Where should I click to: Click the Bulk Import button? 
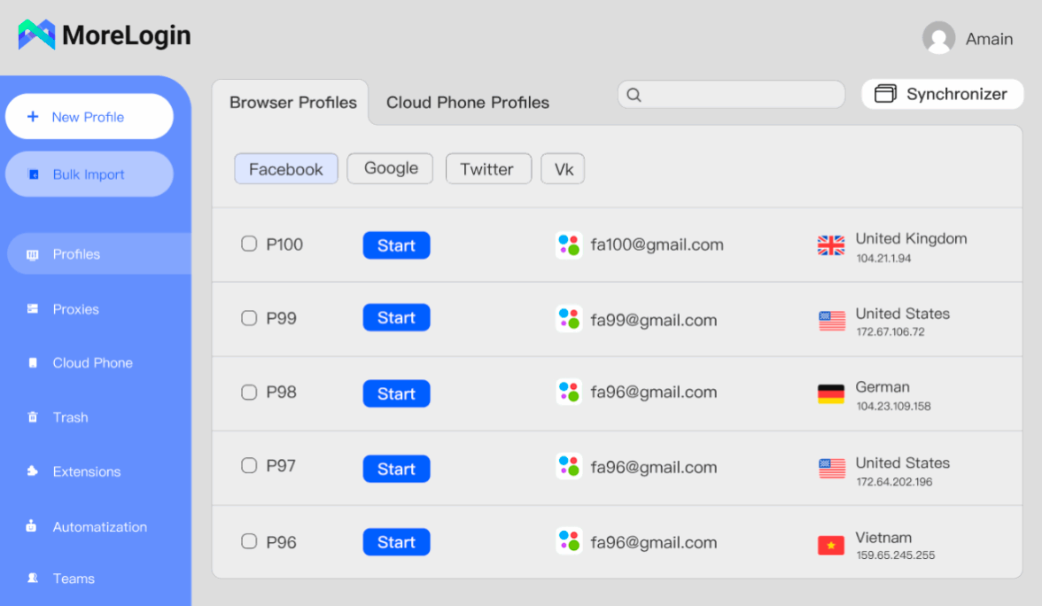89,175
